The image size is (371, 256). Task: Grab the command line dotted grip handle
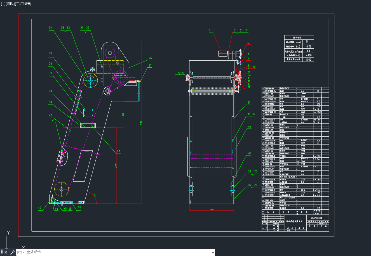coord(2,252)
